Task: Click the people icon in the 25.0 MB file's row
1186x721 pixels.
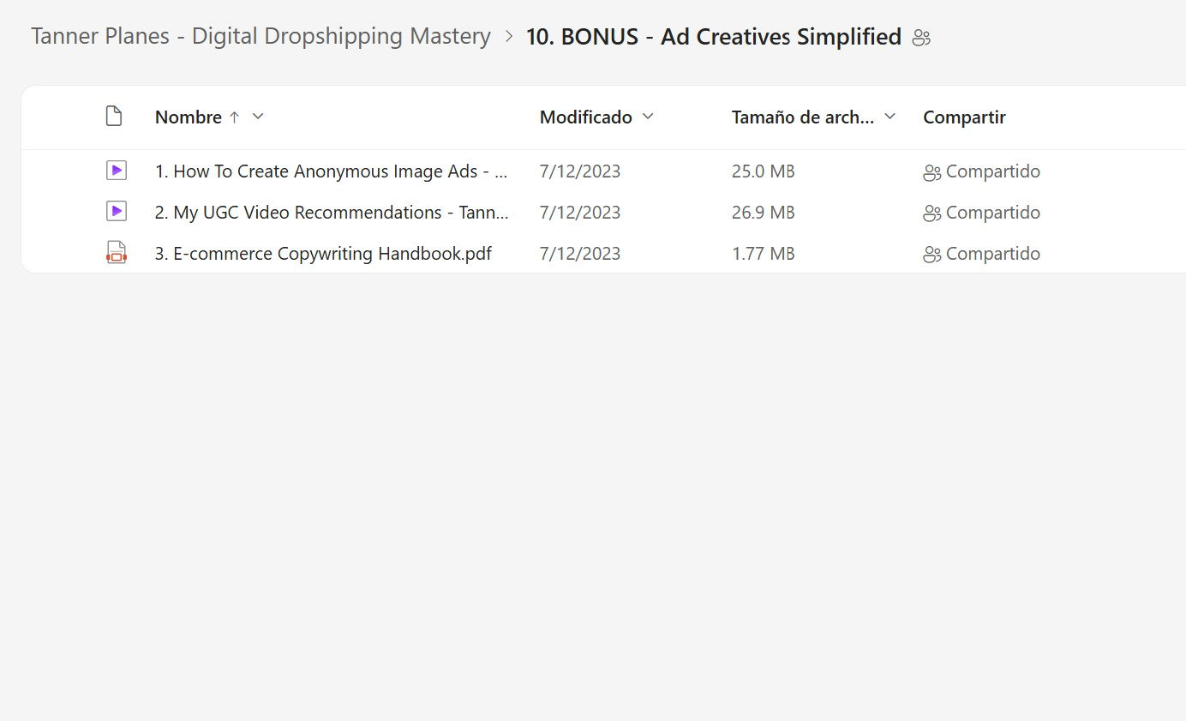Action: (931, 172)
